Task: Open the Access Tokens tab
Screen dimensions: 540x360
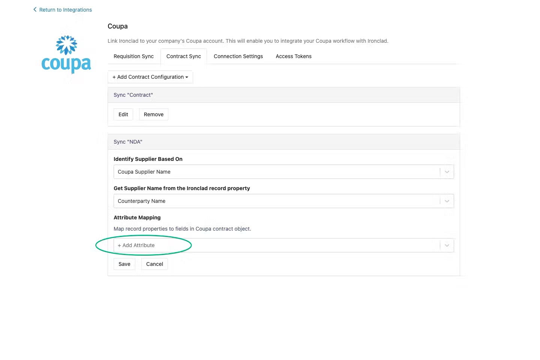Action: 294,56
